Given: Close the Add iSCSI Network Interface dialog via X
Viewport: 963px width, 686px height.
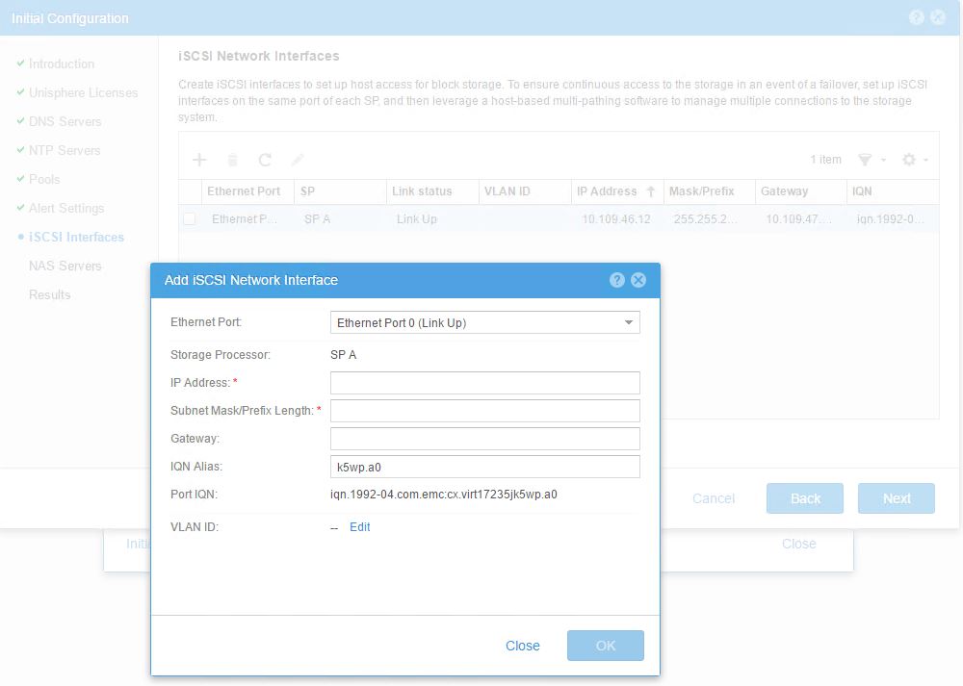Looking at the screenshot, I should coord(638,280).
